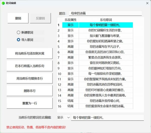Click 高潮 attribute cell in row 6
This screenshot has height=133, width=151.
click(x=70, y=52)
